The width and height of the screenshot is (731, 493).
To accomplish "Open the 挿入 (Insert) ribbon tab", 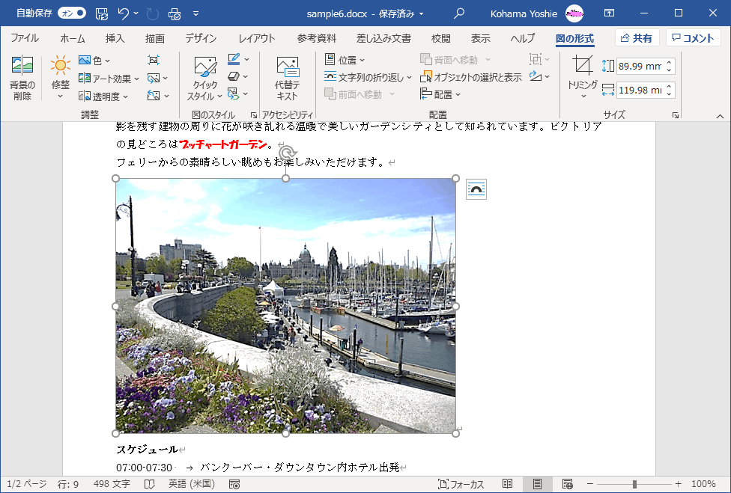I will [x=115, y=39].
